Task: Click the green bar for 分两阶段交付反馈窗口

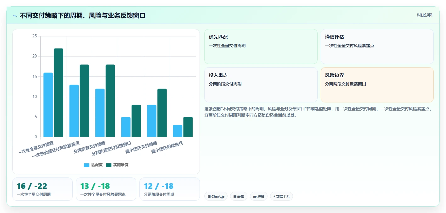Action: tap(136, 121)
